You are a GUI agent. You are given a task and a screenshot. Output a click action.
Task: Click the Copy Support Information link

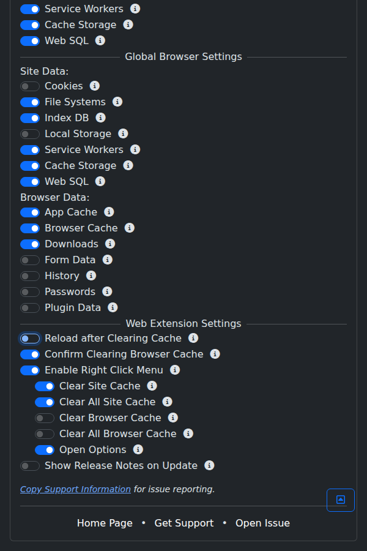click(x=75, y=489)
